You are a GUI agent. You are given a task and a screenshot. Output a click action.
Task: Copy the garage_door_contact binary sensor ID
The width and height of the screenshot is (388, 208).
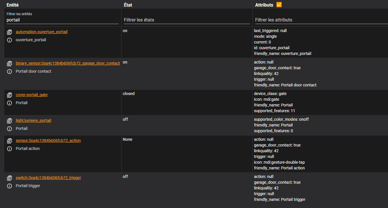pos(9,63)
